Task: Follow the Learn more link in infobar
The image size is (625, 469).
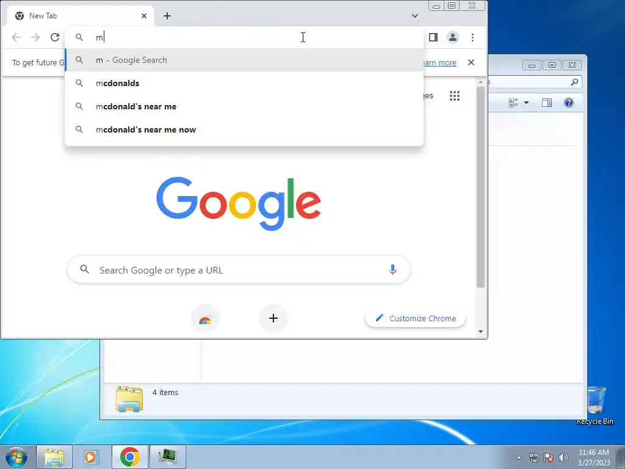Action: point(439,63)
